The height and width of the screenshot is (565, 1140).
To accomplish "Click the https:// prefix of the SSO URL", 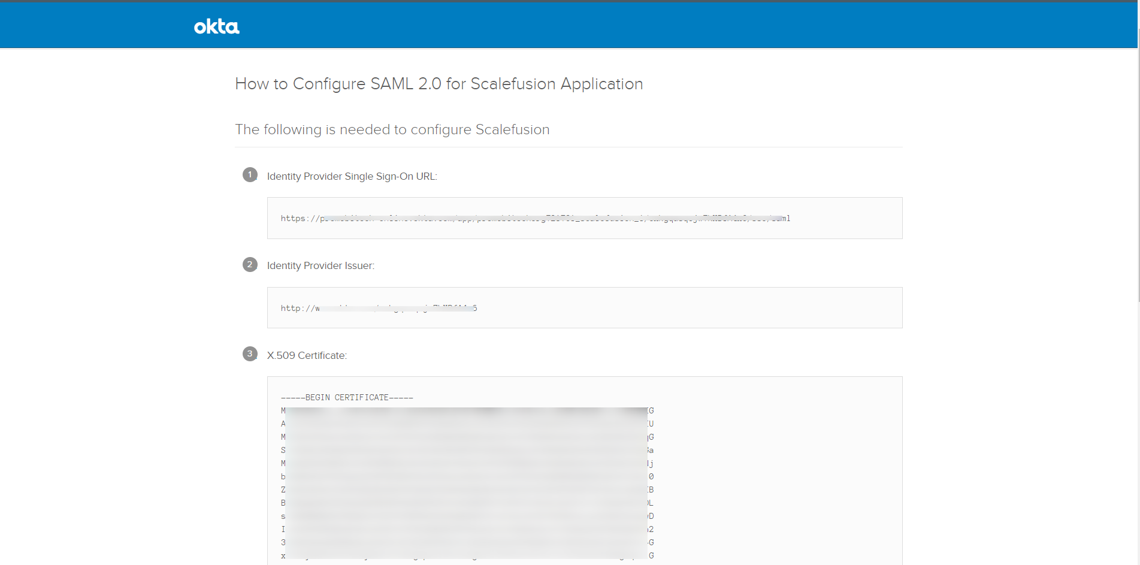I will (300, 219).
